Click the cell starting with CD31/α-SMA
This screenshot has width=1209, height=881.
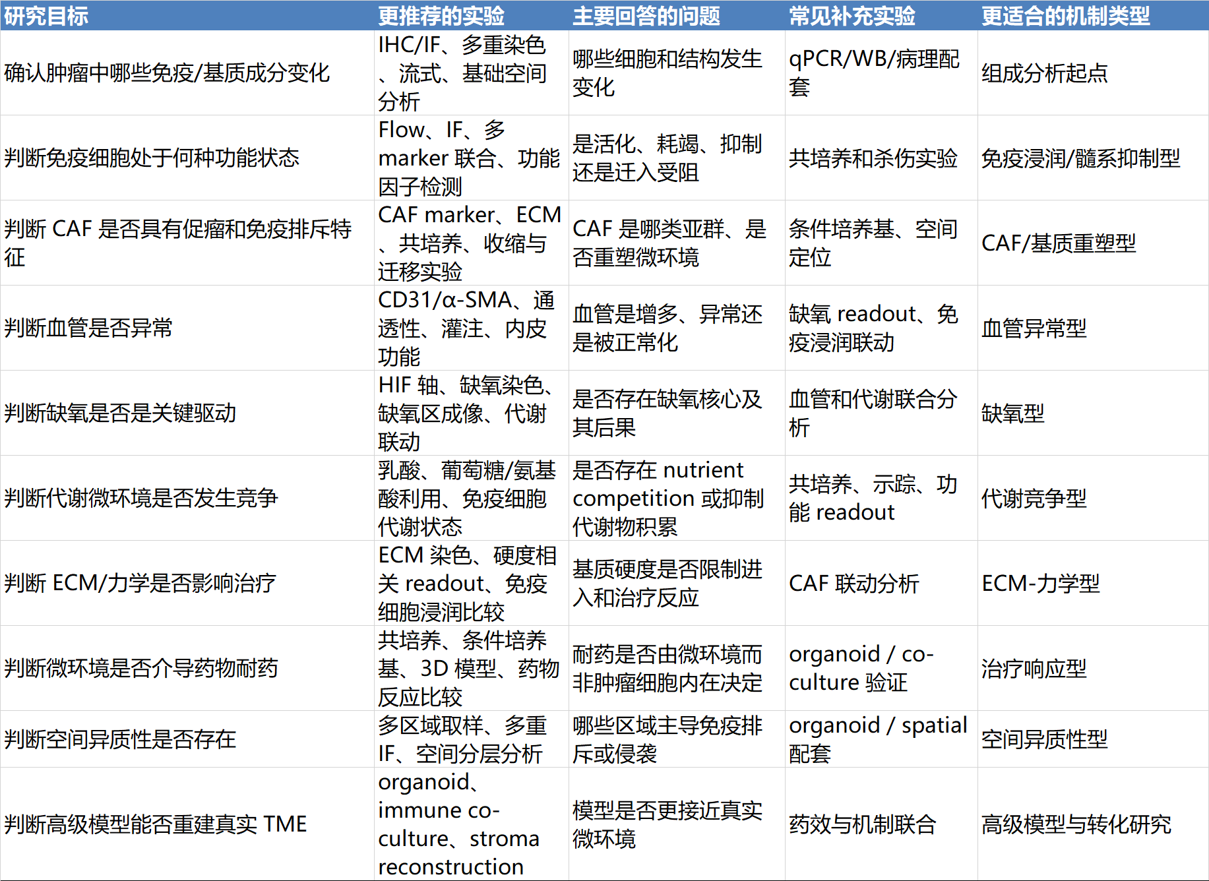tap(466, 328)
